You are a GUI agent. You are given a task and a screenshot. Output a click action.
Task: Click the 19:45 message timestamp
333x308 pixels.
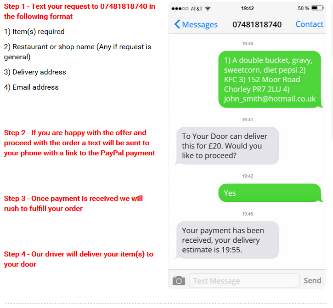coord(248,214)
